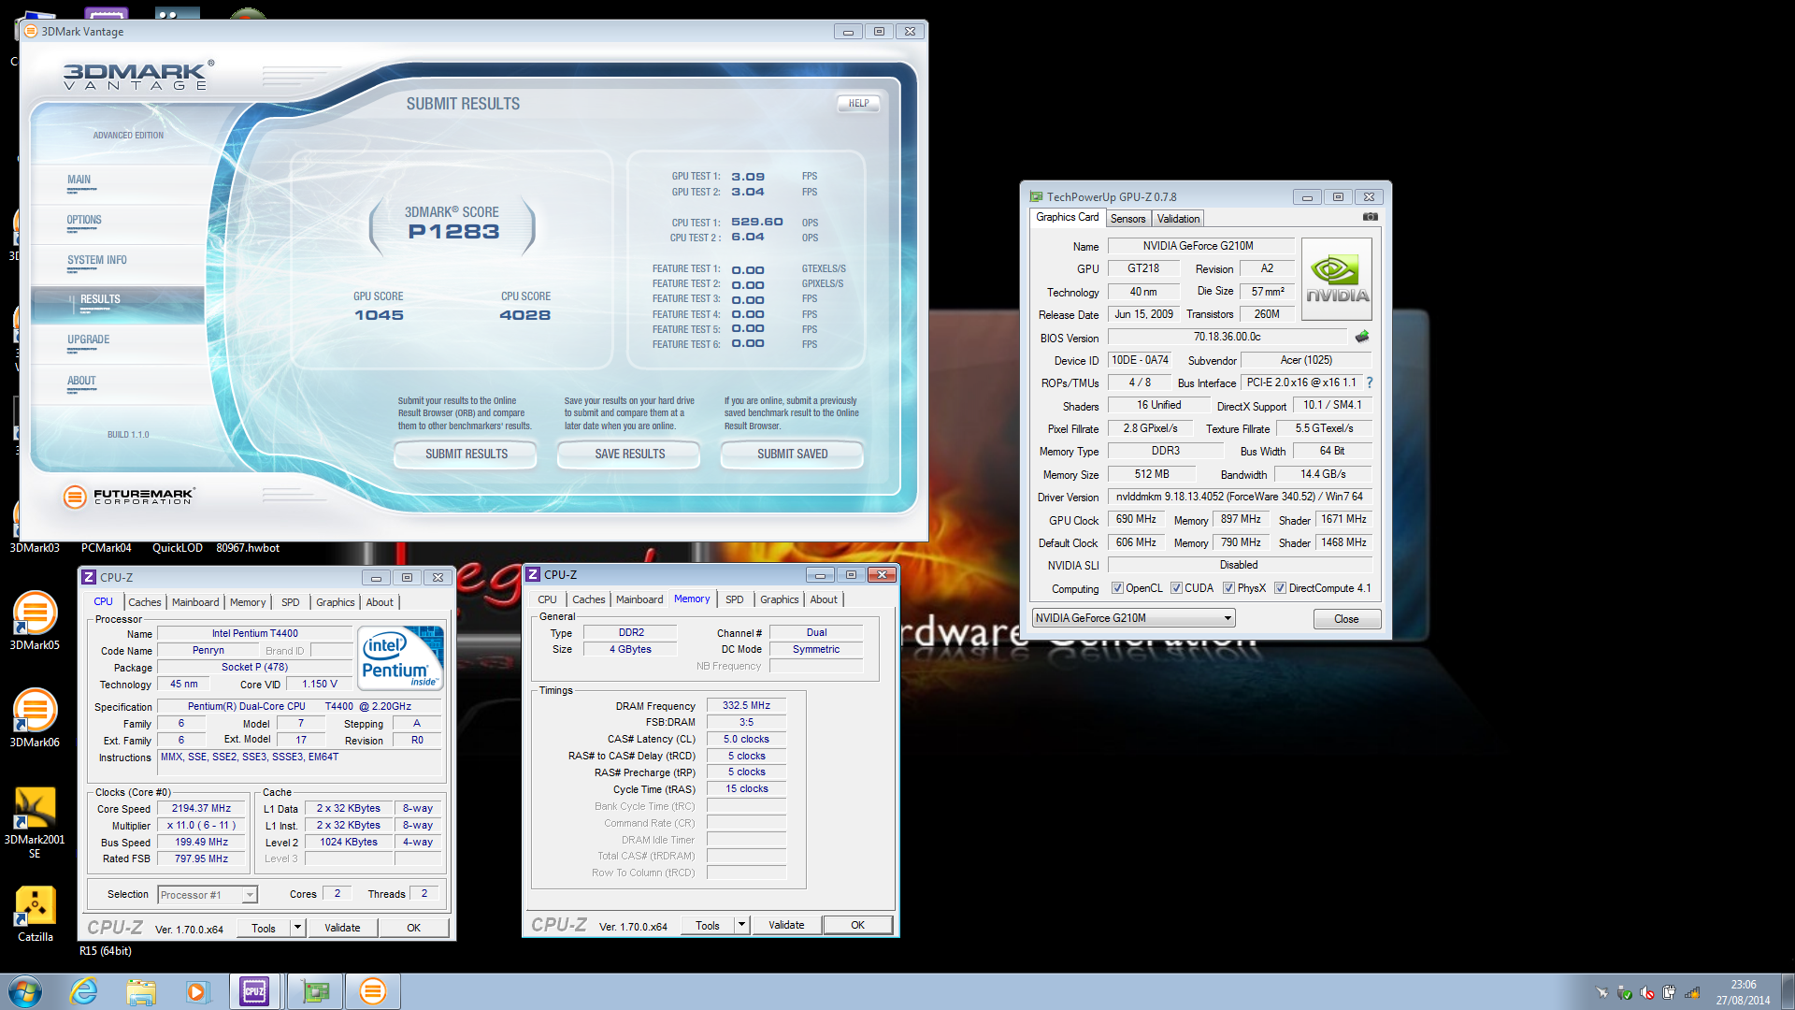
Task: Open the Processor #1 selection dropdown
Action: (x=208, y=895)
